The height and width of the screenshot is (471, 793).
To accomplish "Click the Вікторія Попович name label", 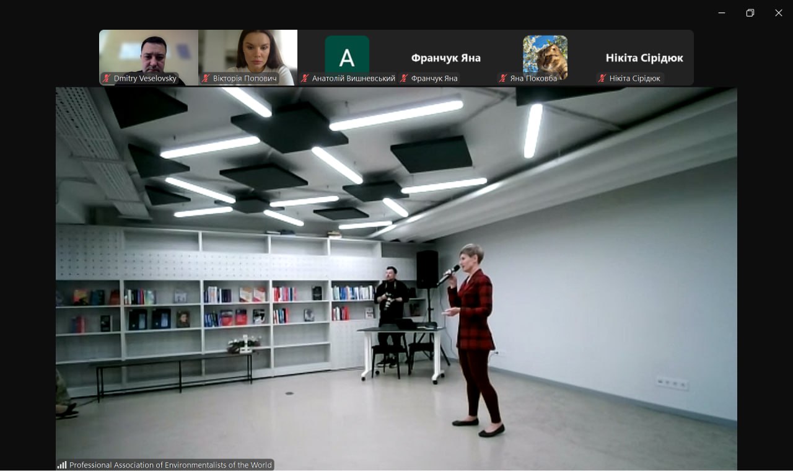I will [245, 78].
